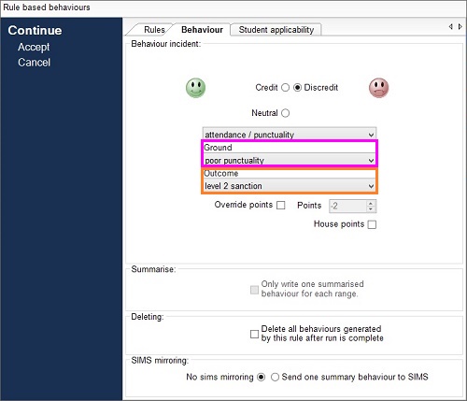
Task: Select the Neutral radio button
Action: click(x=285, y=113)
